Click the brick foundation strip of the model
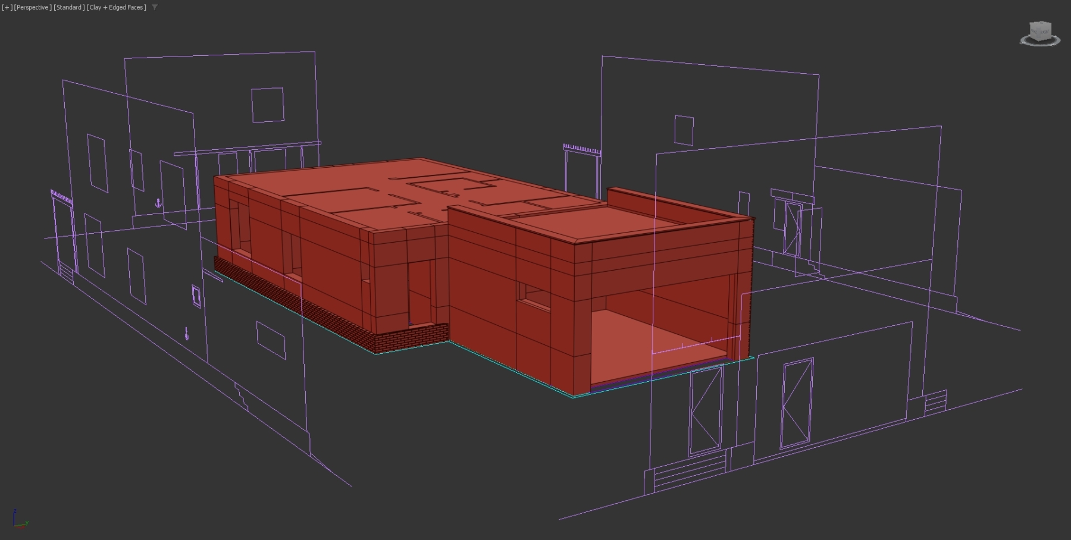 (x=411, y=338)
